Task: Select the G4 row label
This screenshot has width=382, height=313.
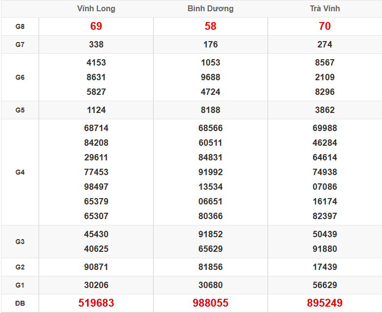Action: [20, 172]
